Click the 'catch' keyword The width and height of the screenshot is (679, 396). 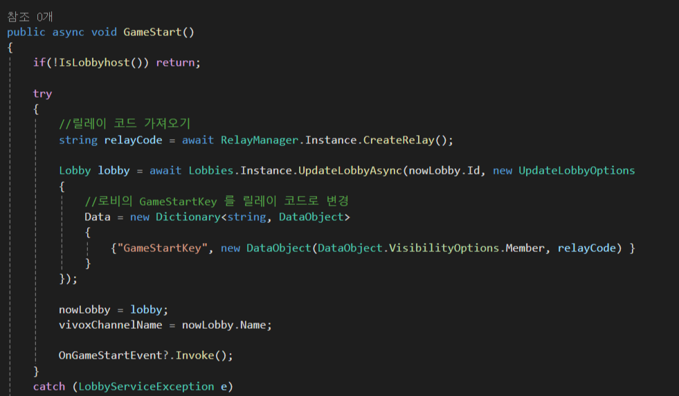[49, 386]
